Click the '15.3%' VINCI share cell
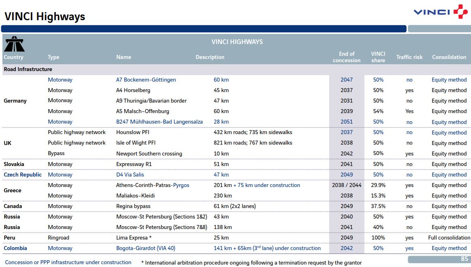This screenshot has width=471, height=267. [x=378, y=196]
